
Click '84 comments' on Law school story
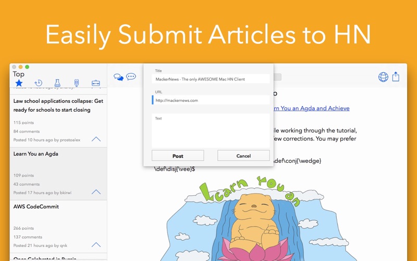tap(27, 132)
